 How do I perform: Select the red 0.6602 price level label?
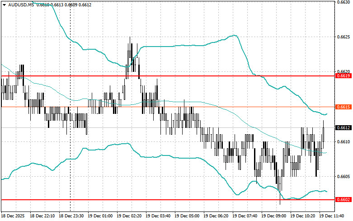pyautogui.click(x=344, y=200)
